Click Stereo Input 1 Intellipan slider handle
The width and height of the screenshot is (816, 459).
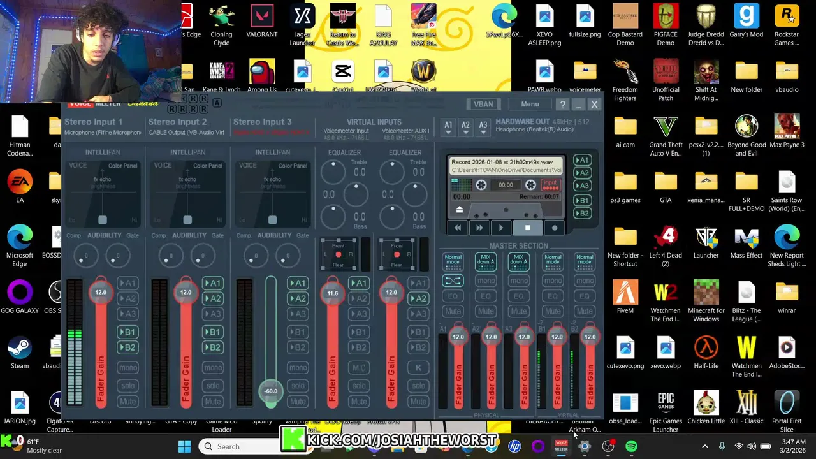[x=103, y=220]
